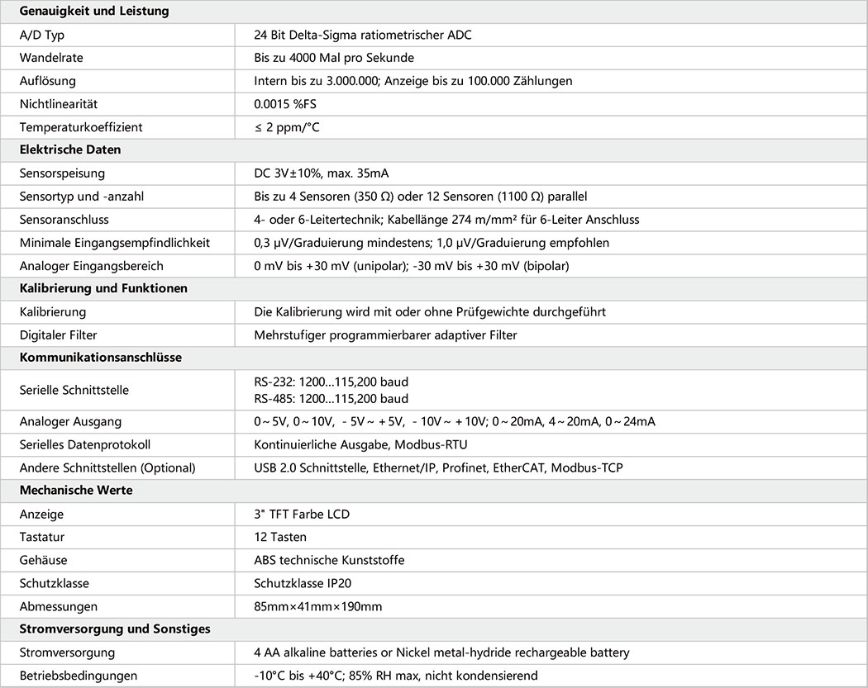868x688 pixels.
Task: Click the 'Sensoranschluss' row label
Action: tap(64, 220)
